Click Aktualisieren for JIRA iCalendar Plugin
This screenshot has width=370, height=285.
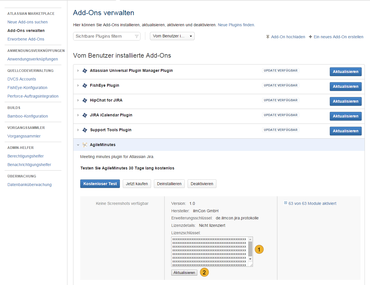coord(345,116)
